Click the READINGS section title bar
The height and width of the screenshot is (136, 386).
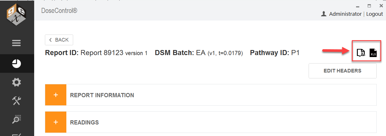pos(211,122)
